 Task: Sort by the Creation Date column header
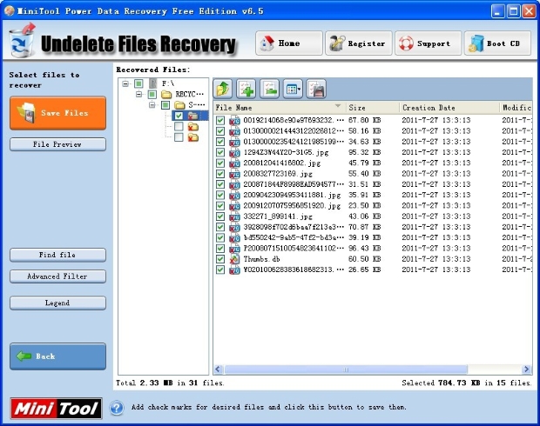[x=449, y=108]
